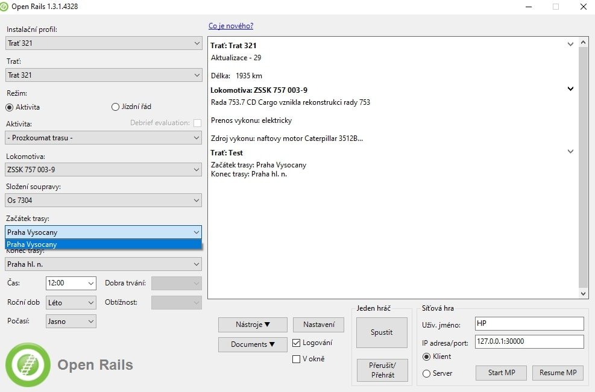Screen dimensions: 595x392
Task: Click the Resume MP button
Action: point(558,373)
